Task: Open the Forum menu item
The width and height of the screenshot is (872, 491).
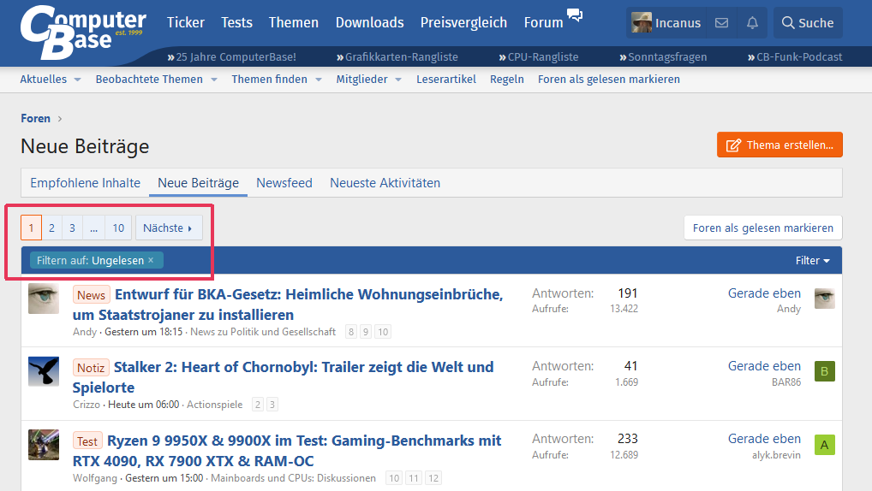Action: (543, 23)
